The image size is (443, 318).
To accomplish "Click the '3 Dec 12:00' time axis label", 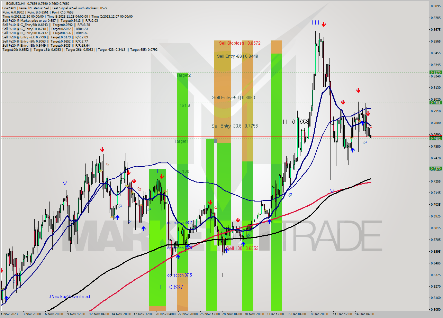I will click(275, 314).
